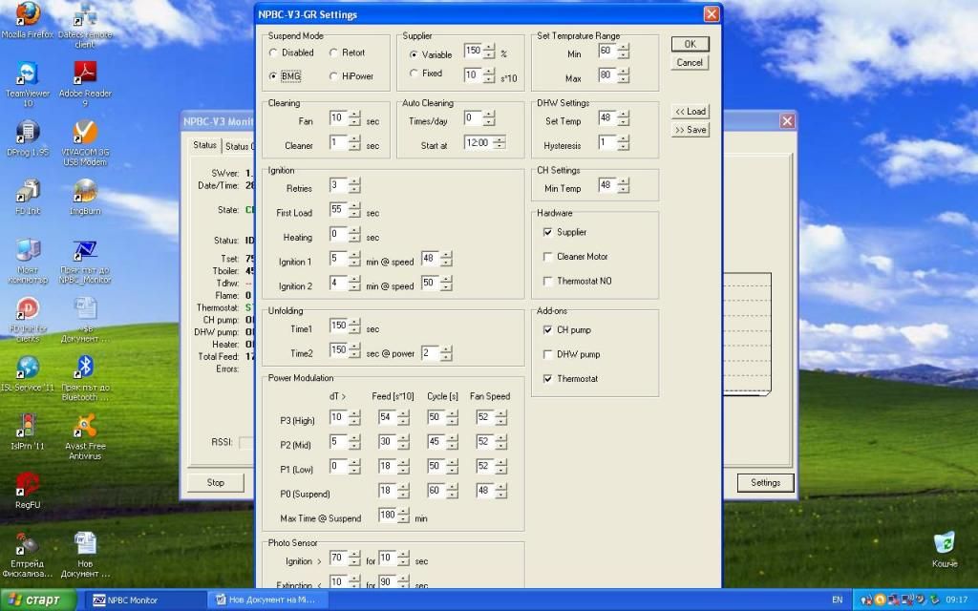Image resolution: width=978 pixels, height=611 pixels.
Task: Adjust the Max Time @ Suspend spinner
Action: [x=404, y=516]
